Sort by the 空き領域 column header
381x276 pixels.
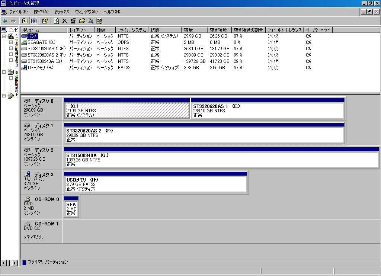pyautogui.click(x=220, y=30)
